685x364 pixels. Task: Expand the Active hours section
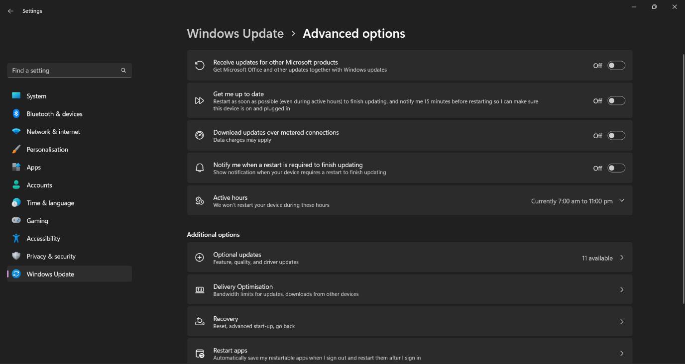621,200
